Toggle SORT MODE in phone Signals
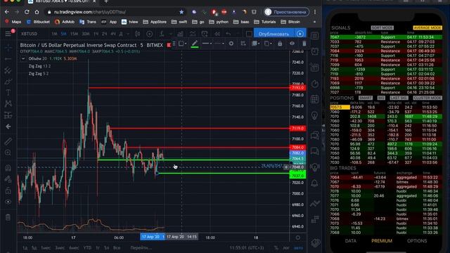The image size is (450, 253). 382,28
